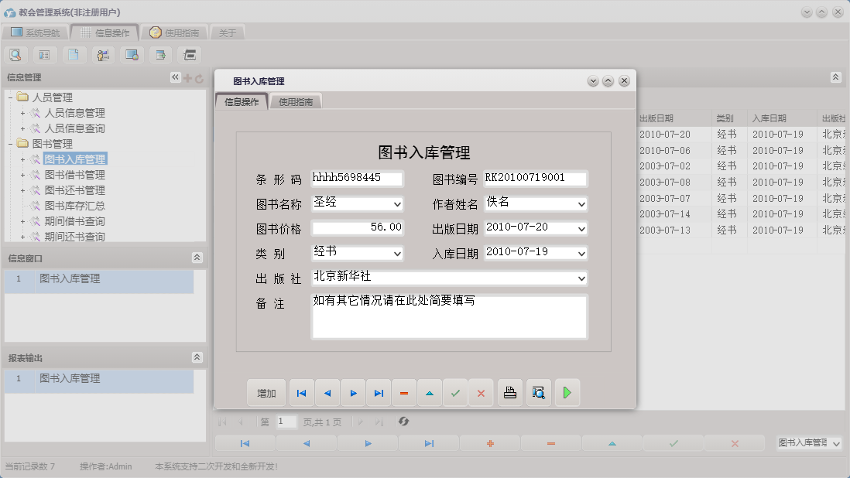Click the 增加 add button
This screenshot has width=850, height=478.
pyautogui.click(x=266, y=392)
